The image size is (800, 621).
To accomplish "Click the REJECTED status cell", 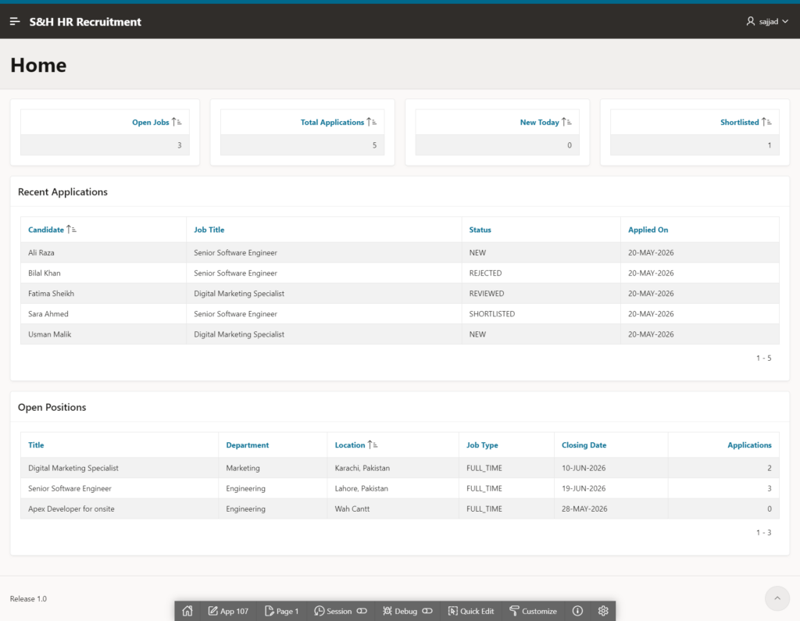I will (541, 273).
